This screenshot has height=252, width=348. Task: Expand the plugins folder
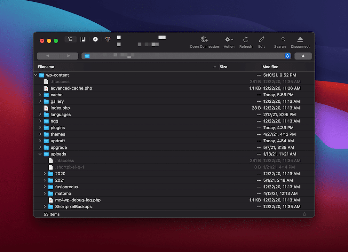click(x=41, y=127)
